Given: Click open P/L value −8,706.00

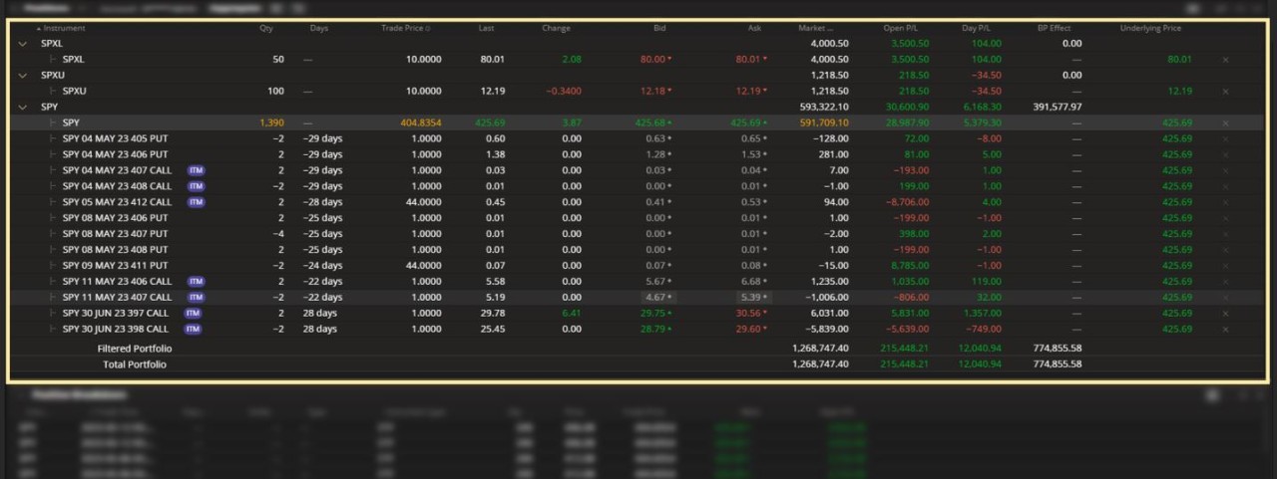Looking at the screenshot, I should click(x=907, y=202).
